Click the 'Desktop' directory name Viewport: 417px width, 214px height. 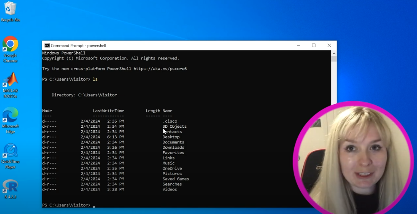(x=171, y=137)
